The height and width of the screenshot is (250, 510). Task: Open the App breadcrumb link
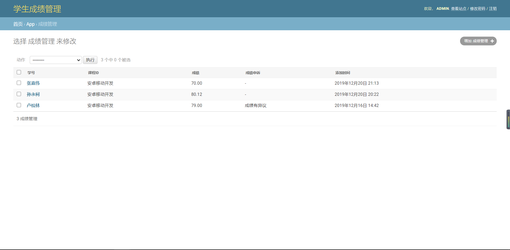point(30,24)
